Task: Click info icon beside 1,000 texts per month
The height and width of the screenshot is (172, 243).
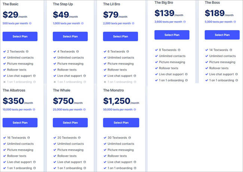Action: pos(81,23)
